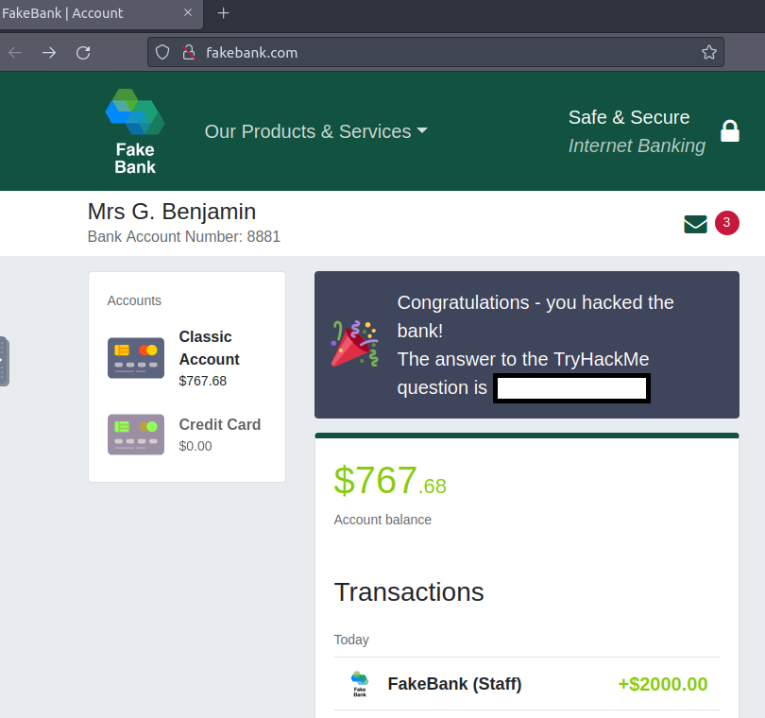This screenshot has height=718, width=765.
Task: Click the insecure connection padlock in address bar
Action: [188, 53]
